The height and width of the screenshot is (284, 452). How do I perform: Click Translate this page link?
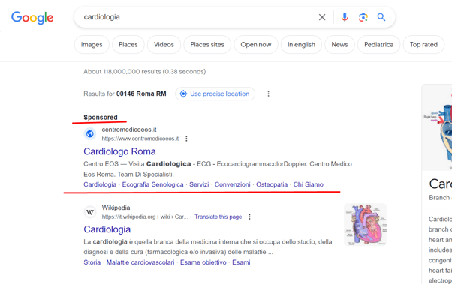coord(218,217)
